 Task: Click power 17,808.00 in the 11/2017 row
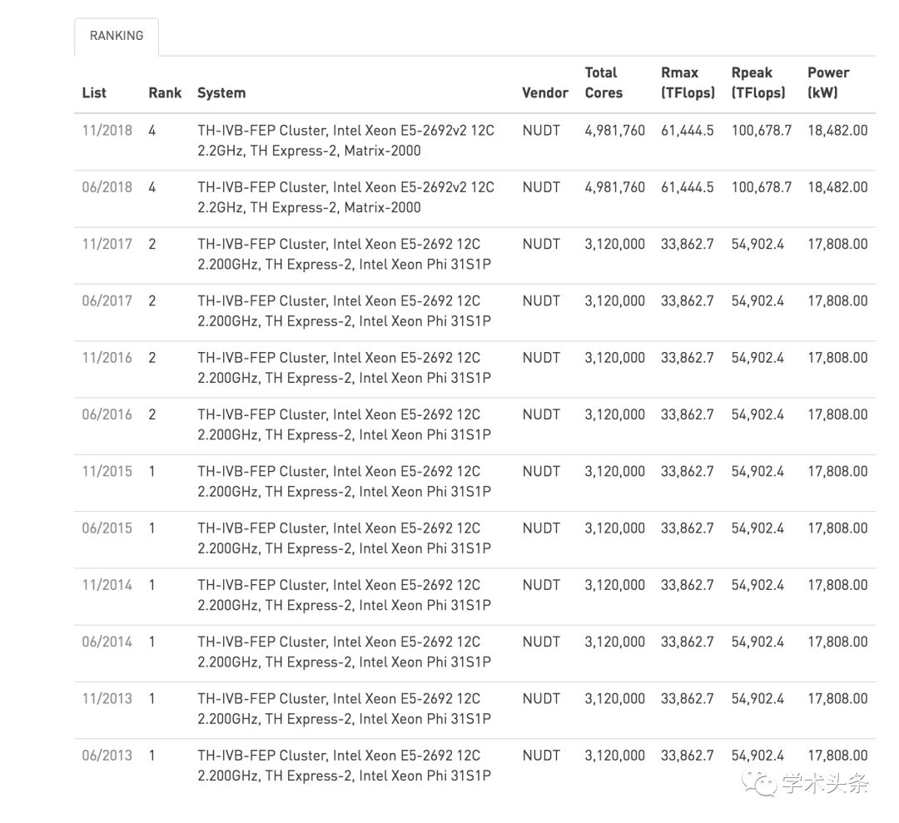click(x=837, y=244)
